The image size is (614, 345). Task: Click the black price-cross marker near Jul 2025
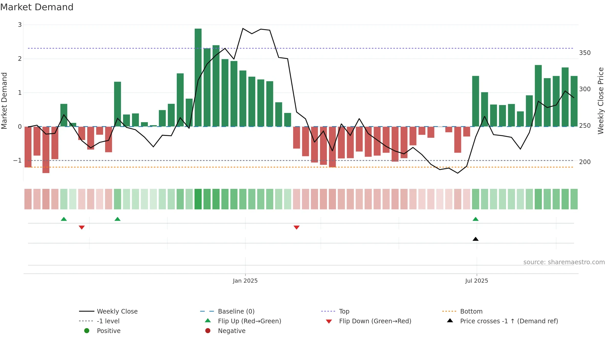click(x=476, y=239)
